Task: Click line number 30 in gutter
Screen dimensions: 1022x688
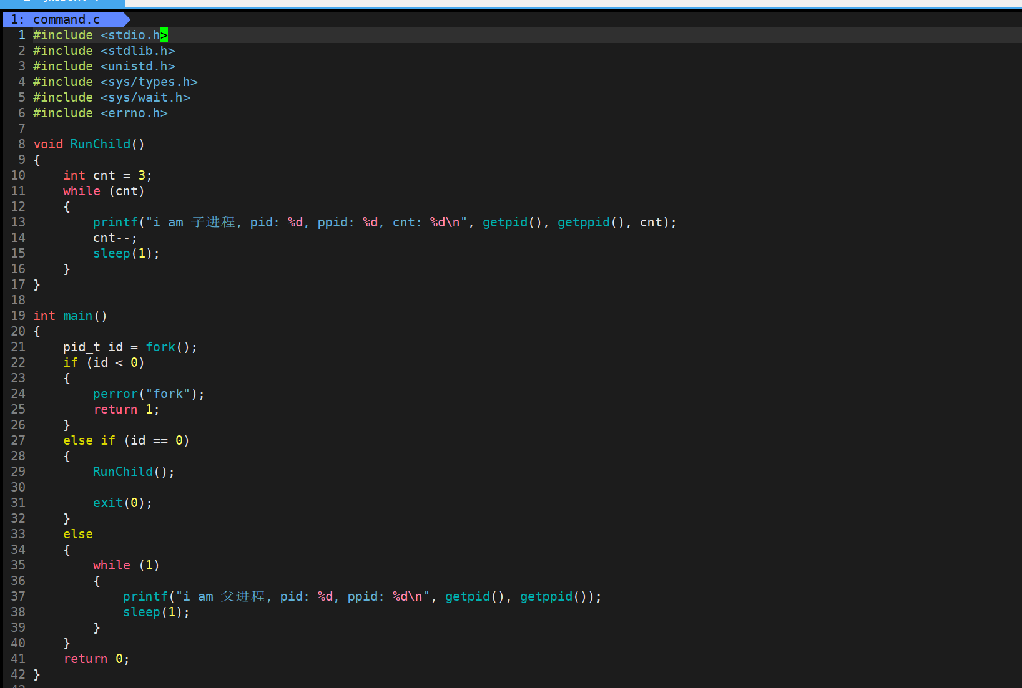Action: pos(18,487)
